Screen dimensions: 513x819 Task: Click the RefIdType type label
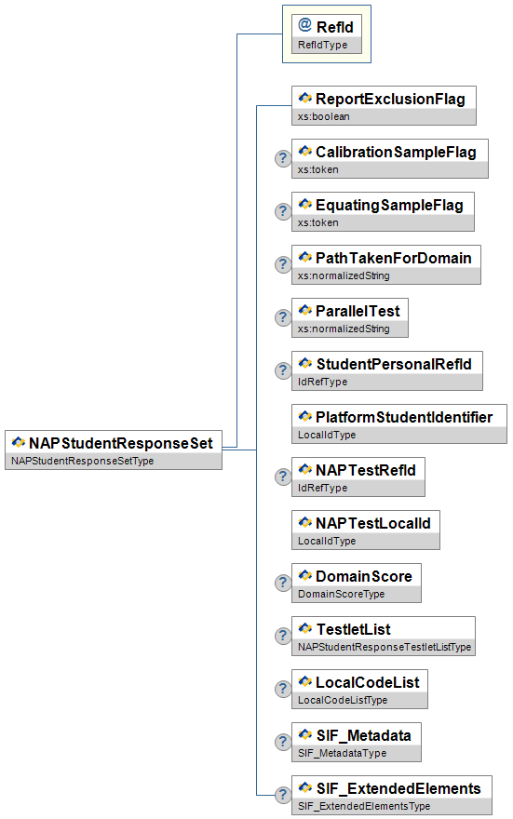pyautogui.click(x=322, y=45)
